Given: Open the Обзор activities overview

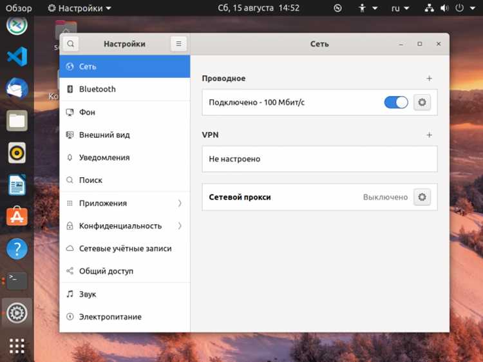Looking at the screenshot, I should [x=19, y=8].
